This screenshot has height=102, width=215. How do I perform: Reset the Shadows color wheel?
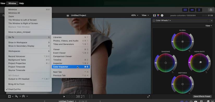pyautogui.click(x=173, y=72)
